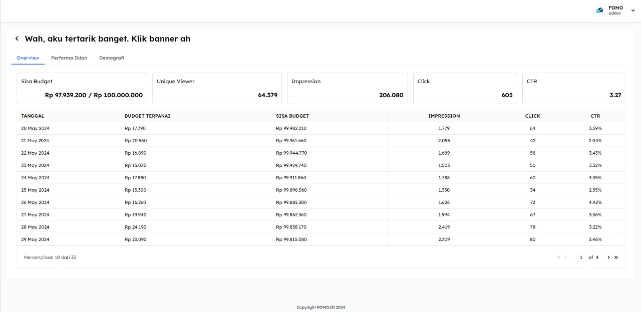
Task: Select the 26 May 2024 date cell
Action: click(35, 202)
